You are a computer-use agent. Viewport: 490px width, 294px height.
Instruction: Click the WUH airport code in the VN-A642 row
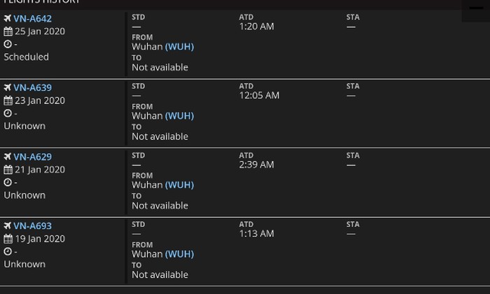(179, 47)
